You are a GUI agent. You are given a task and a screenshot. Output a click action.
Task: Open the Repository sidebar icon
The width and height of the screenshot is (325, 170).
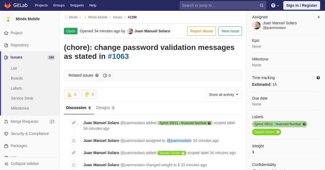pos(6,45)
